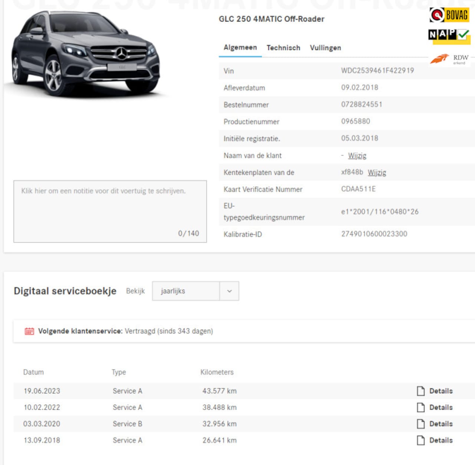This screenshot has height=465, width=475.
Task: View Details for 13.09.2018 Service A
Action: 441,440
